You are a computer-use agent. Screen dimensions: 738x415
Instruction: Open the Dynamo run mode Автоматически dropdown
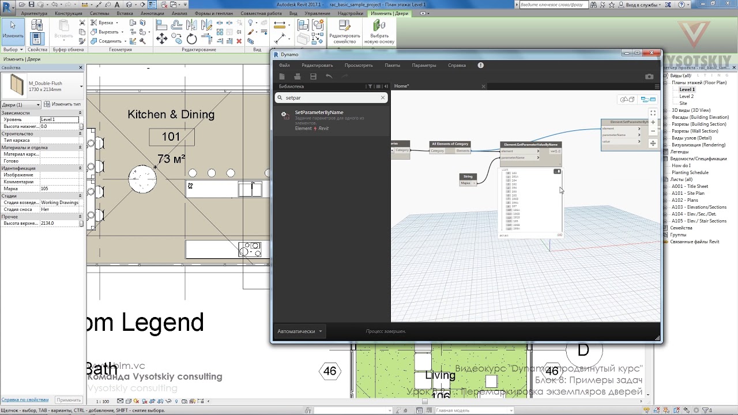tap(300, 331)
